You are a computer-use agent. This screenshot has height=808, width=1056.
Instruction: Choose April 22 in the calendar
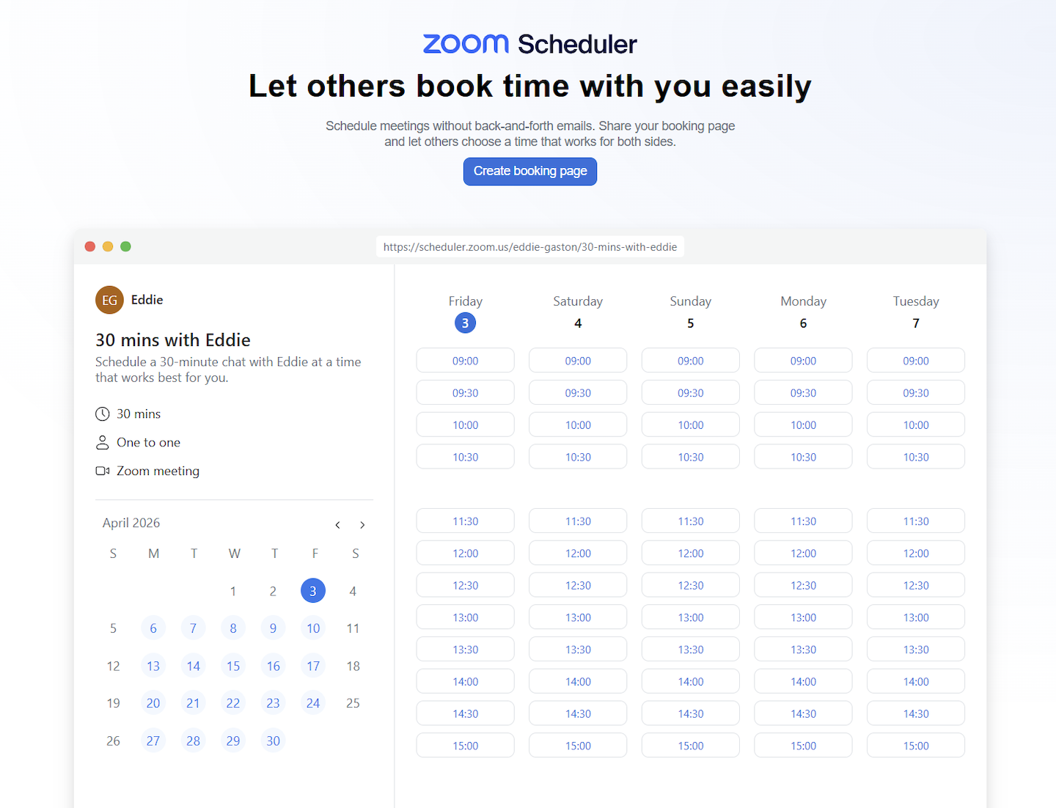233,703
